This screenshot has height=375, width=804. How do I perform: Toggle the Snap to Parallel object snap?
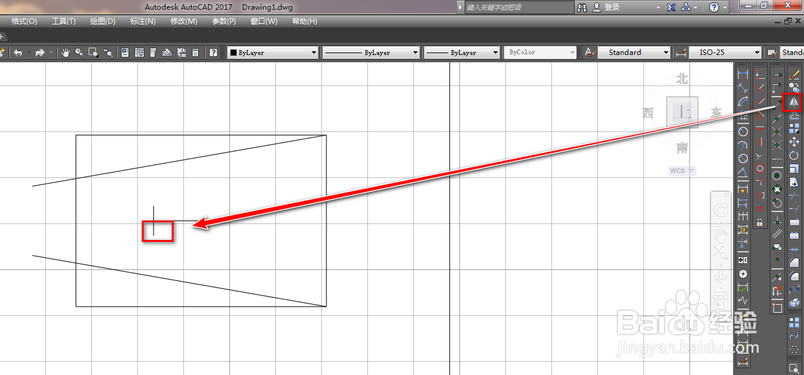tap(777, 233)
